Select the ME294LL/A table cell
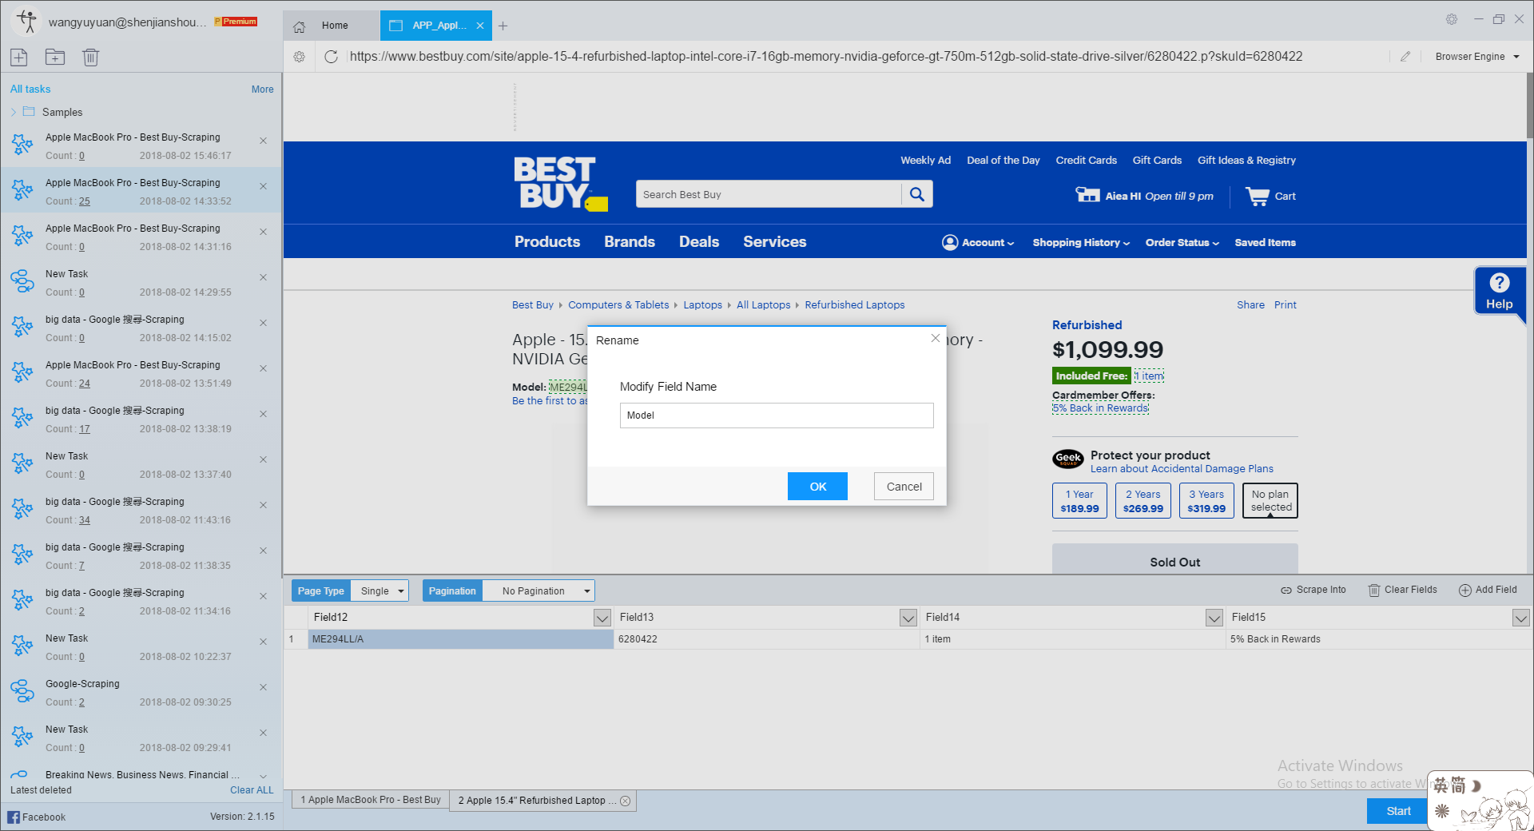The height and width of the screenshot is (831, 1534). point(461,639)
